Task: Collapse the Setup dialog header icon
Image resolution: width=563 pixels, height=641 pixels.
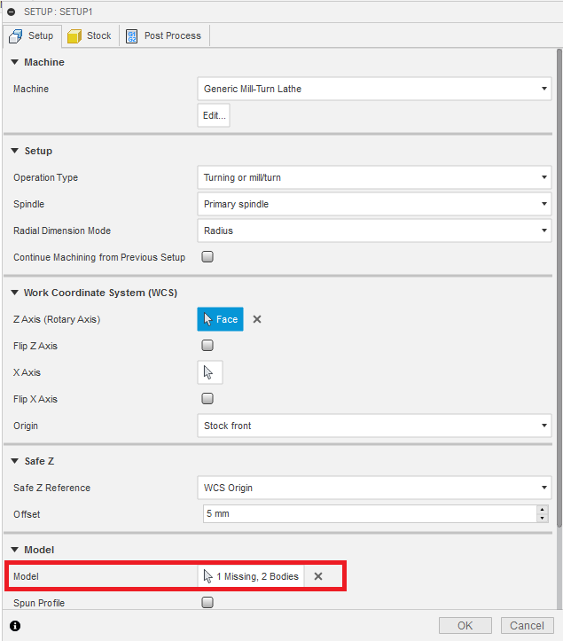Action: click(12, 11)
